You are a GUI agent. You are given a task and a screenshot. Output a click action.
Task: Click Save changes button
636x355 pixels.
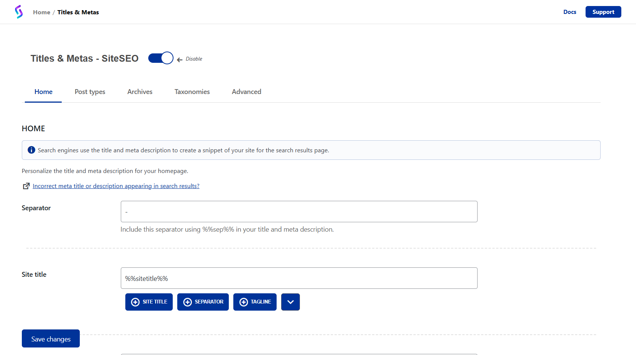tap(51, 338)
